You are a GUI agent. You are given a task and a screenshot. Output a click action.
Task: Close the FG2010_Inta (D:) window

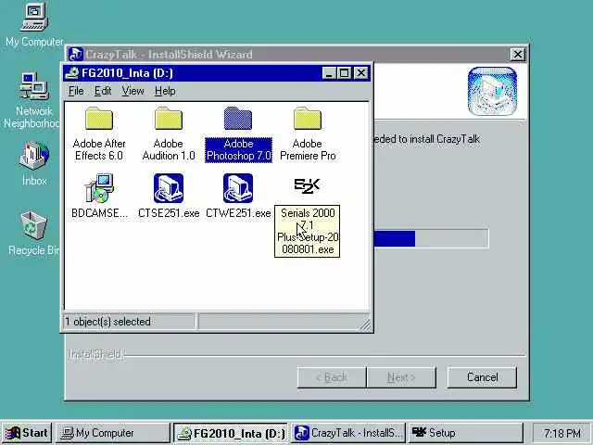(360, 73)
